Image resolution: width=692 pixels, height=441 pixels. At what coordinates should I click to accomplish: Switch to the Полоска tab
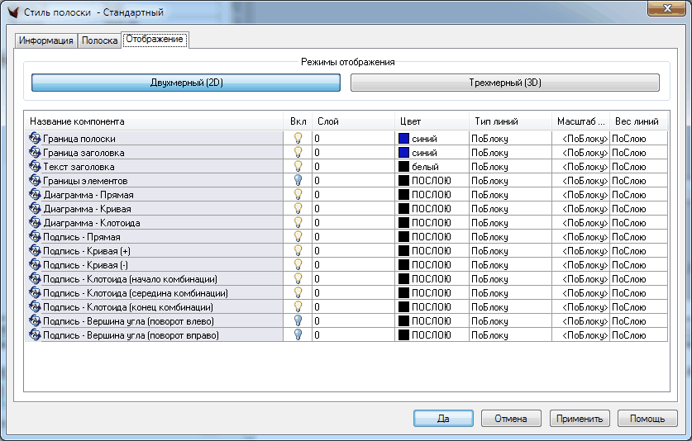pos(98,40)
